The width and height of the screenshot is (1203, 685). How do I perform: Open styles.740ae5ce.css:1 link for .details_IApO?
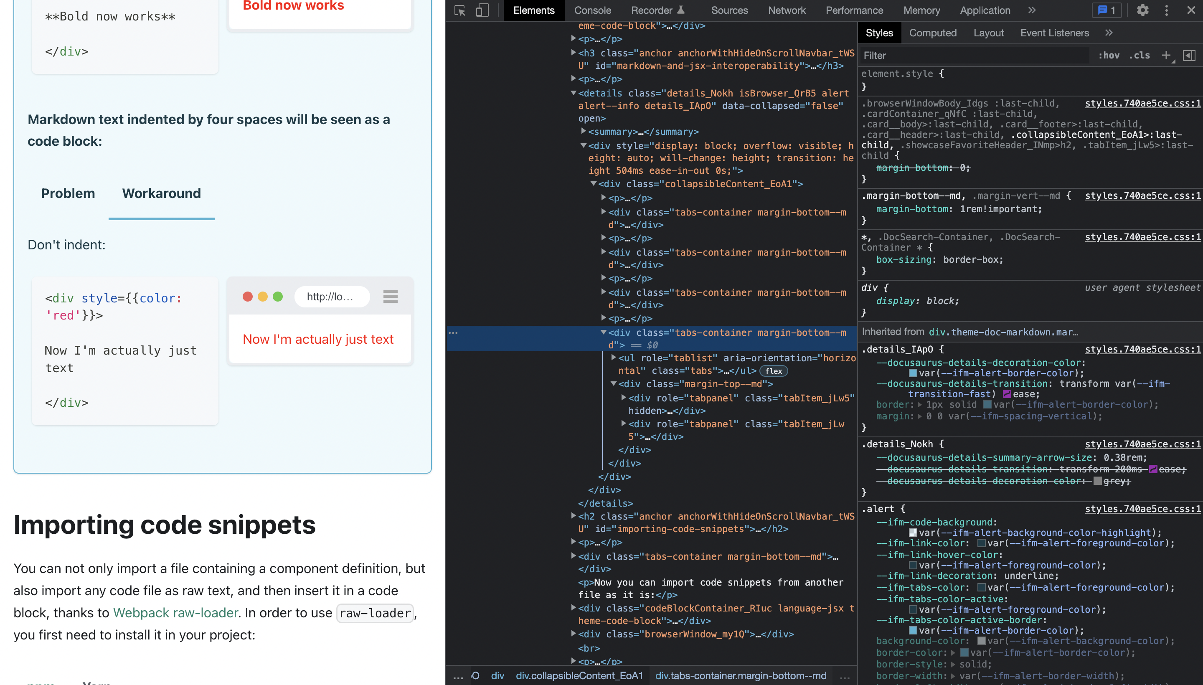tap(1143, 349)
